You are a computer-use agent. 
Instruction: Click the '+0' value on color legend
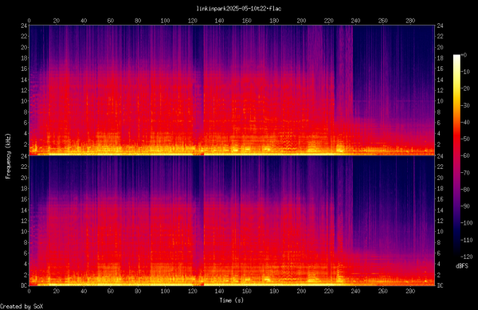coord(464,55)
